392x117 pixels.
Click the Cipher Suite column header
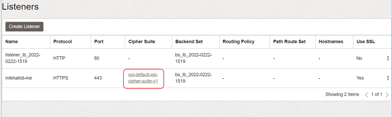142,42
